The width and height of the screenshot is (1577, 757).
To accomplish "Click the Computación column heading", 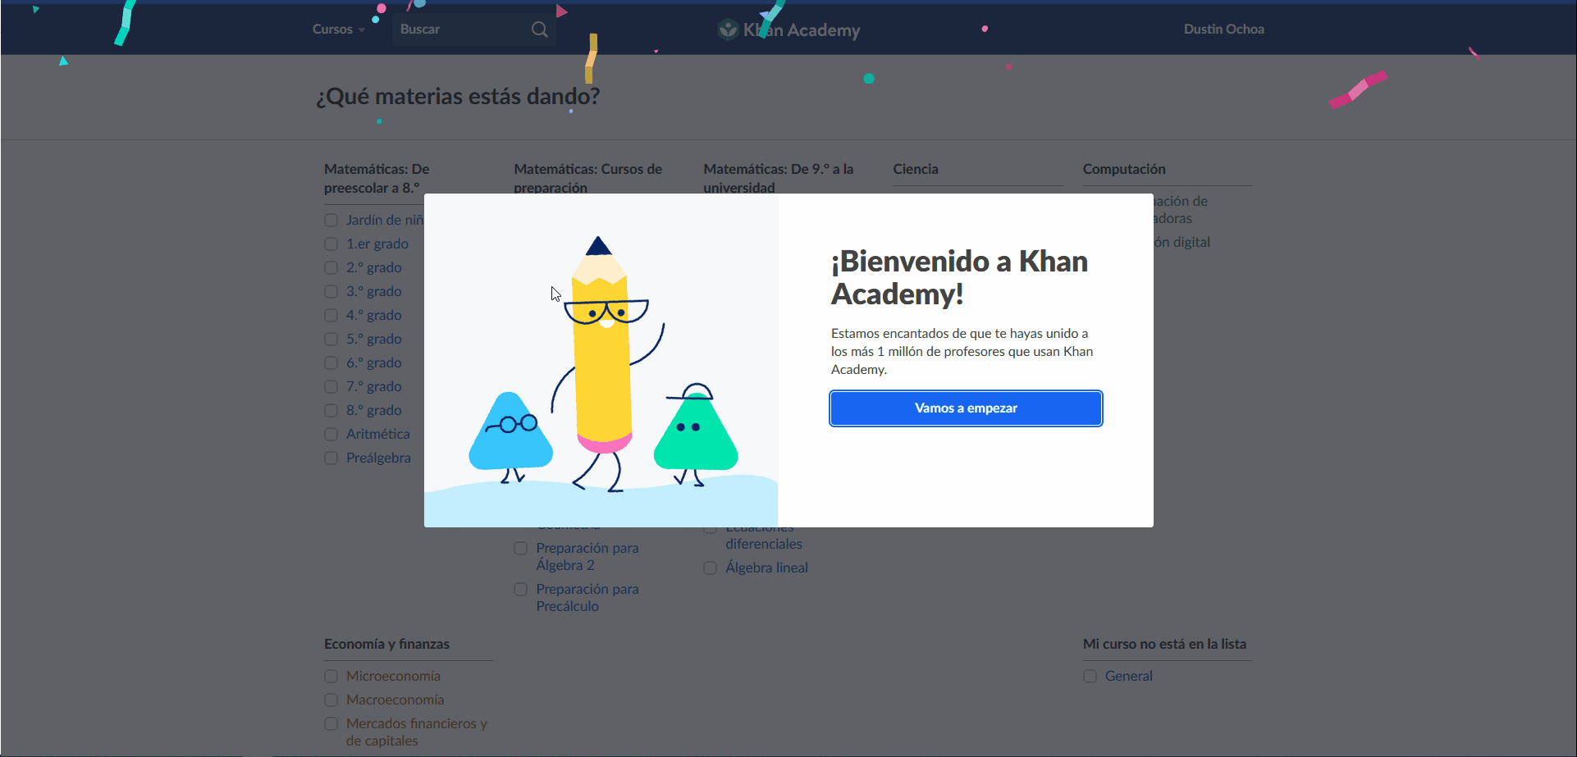I will click(1124, 169).
